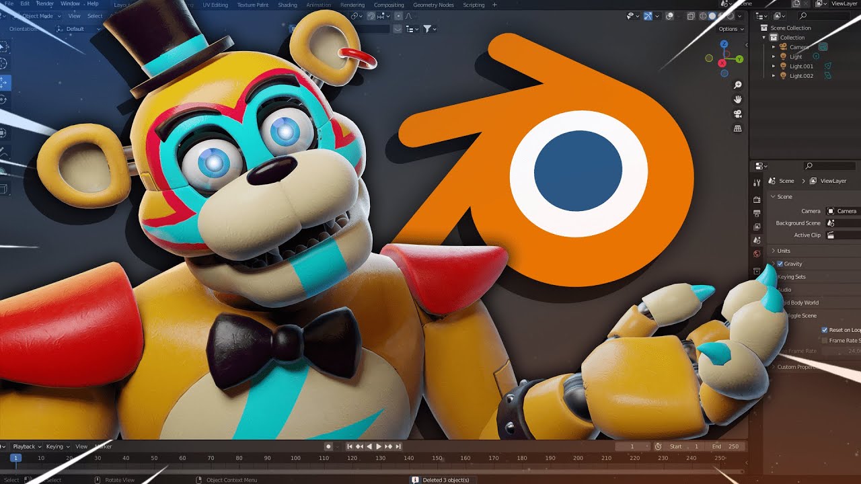
Task: Click the properties panel search field
Action: click(x=829, y=166)
